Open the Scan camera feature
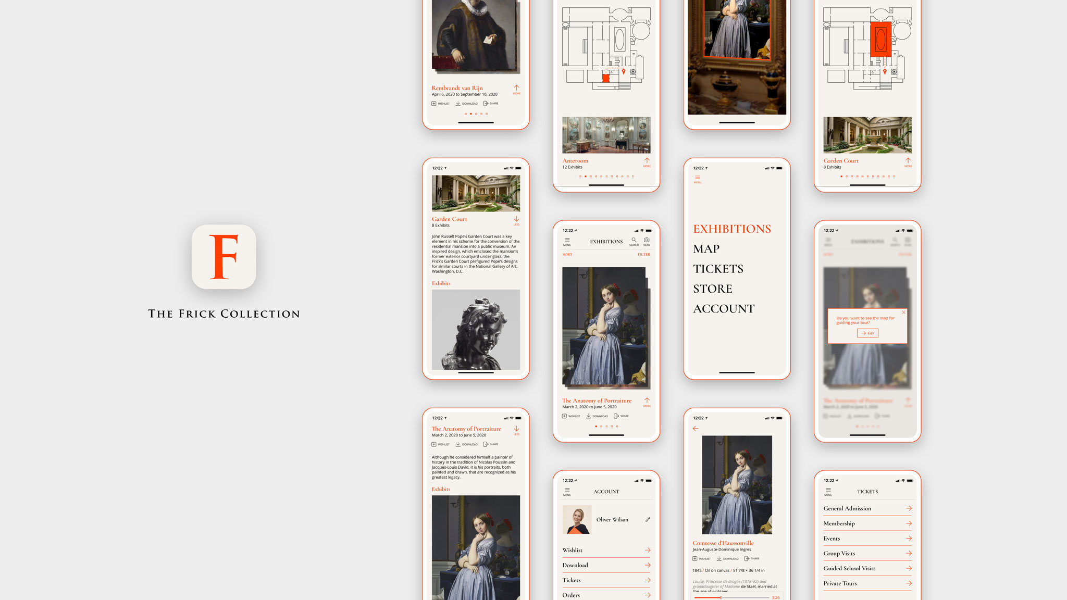Screen dimensions: 1067x600 [646, 241]
